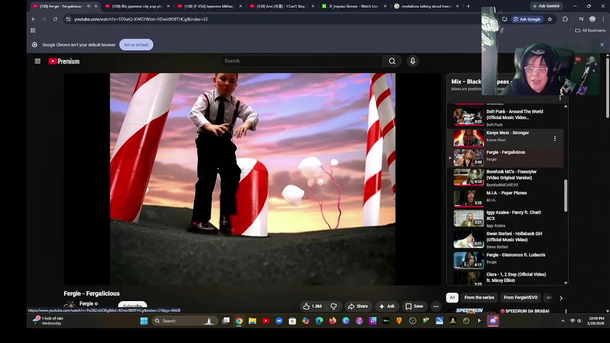
Task: Go to YouTube Premium home logo
Action: [x=64, y=61]
